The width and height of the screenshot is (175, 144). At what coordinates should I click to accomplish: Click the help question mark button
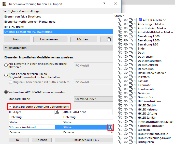tap(104, 4)
